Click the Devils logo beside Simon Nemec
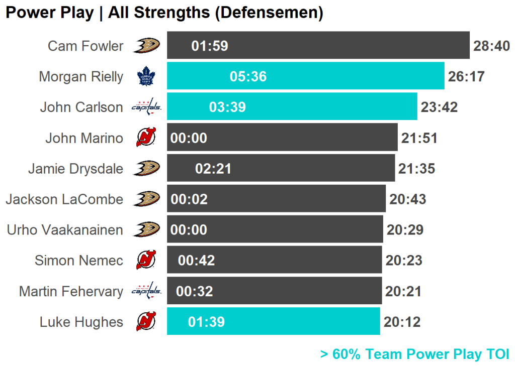 (x=146, y=260)
